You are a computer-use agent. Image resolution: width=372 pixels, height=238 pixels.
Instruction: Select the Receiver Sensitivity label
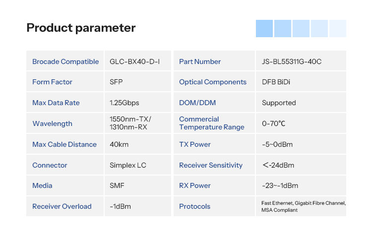pos(211,165)
